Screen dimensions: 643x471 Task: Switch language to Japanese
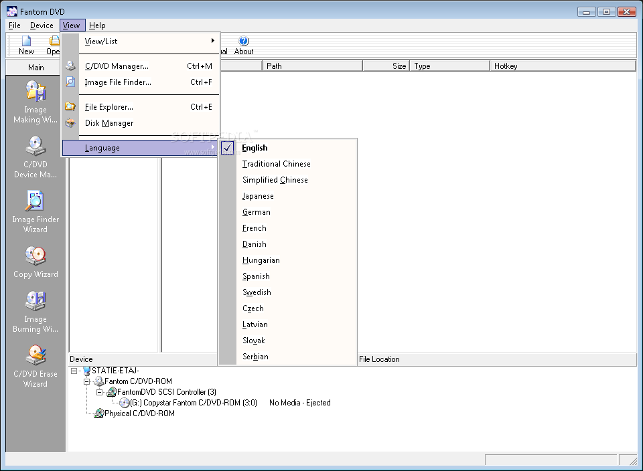(x=287, y=196)
